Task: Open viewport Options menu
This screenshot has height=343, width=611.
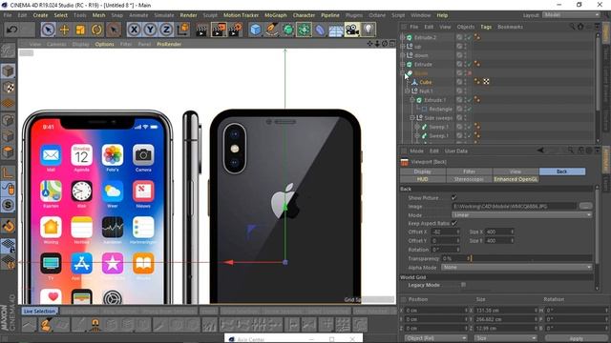Action: coord(104,45)
